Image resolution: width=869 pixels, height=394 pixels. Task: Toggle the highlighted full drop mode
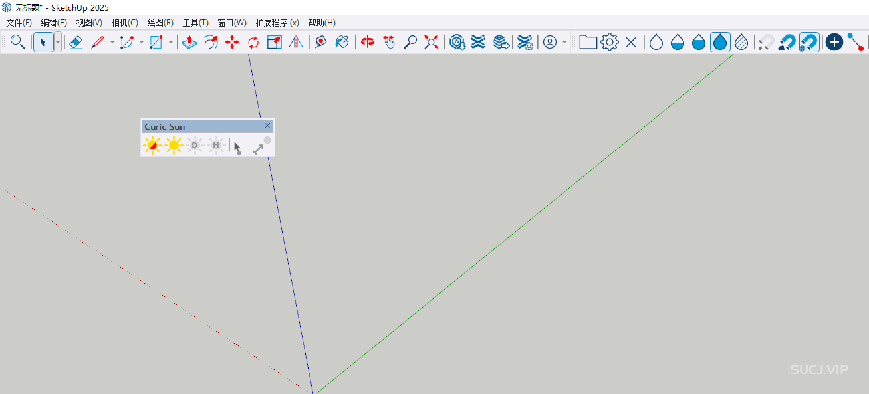[720, 42]
